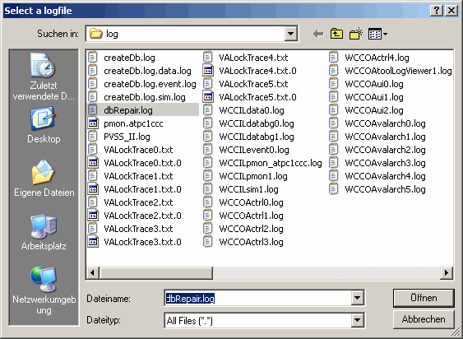Open Zuletzt verwendete Dokumente shortcut
The height and width of the screenshot is (339, 463).
pos(44,77)
